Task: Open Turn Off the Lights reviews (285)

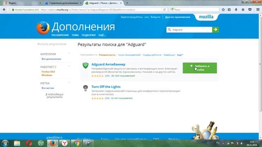Action: click(107, 98)
